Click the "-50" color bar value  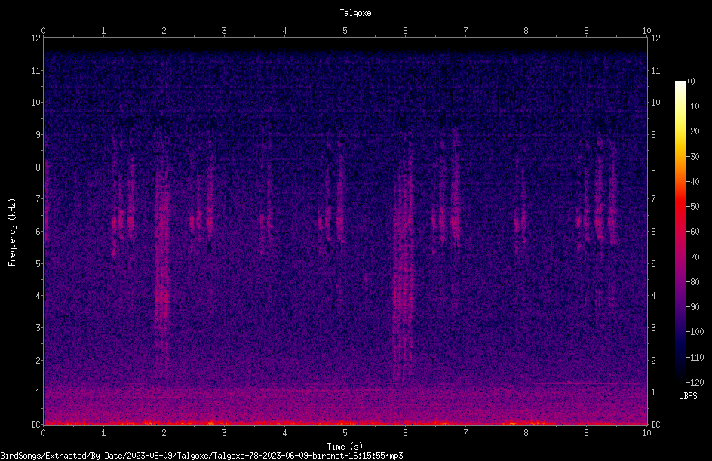point(693,207)
